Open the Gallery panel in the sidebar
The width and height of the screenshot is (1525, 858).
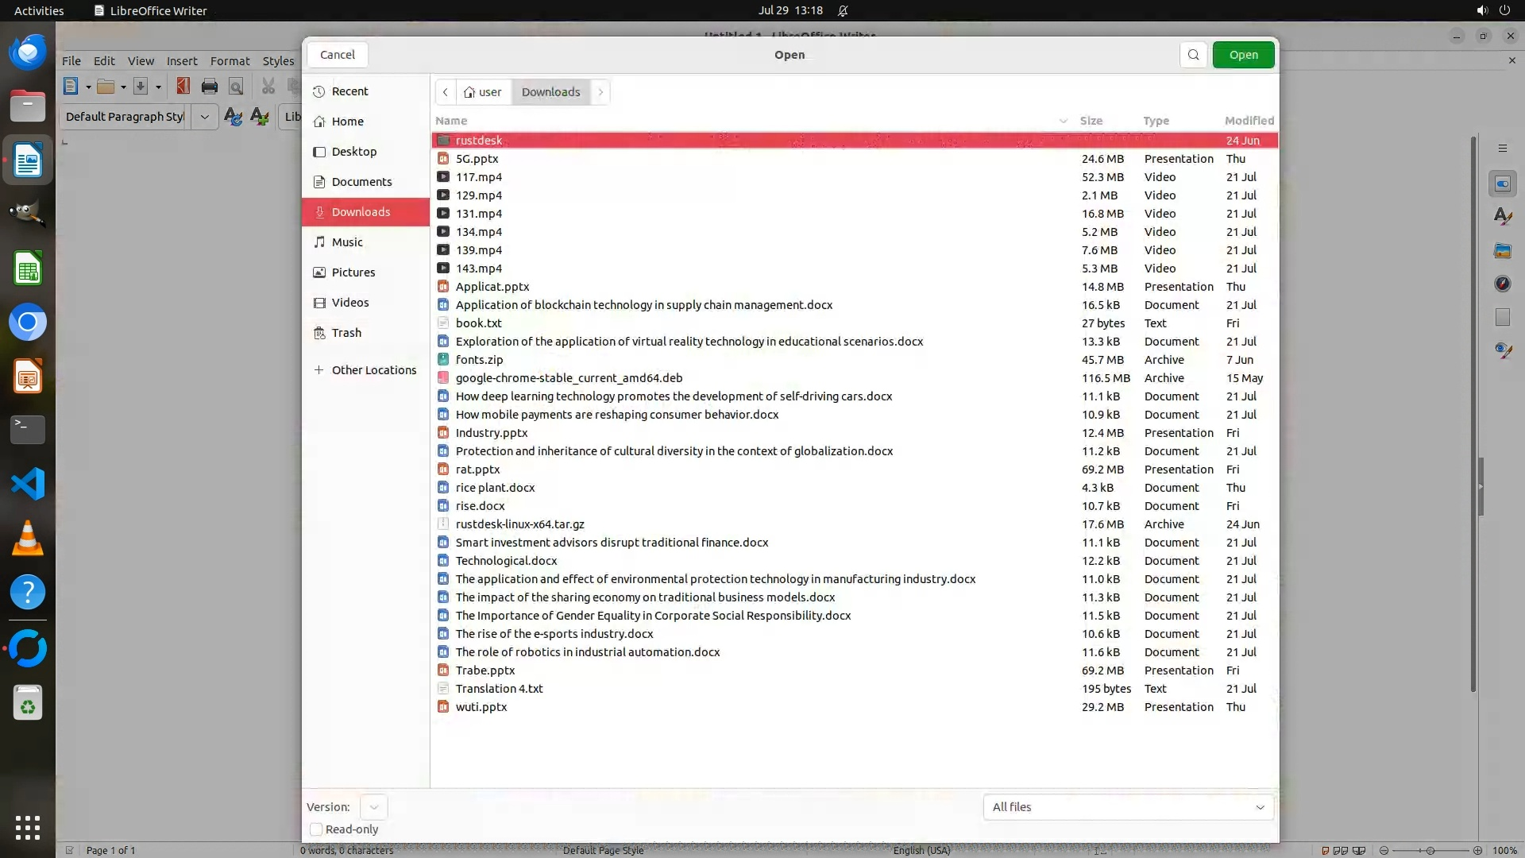[x=1502, y=250]
